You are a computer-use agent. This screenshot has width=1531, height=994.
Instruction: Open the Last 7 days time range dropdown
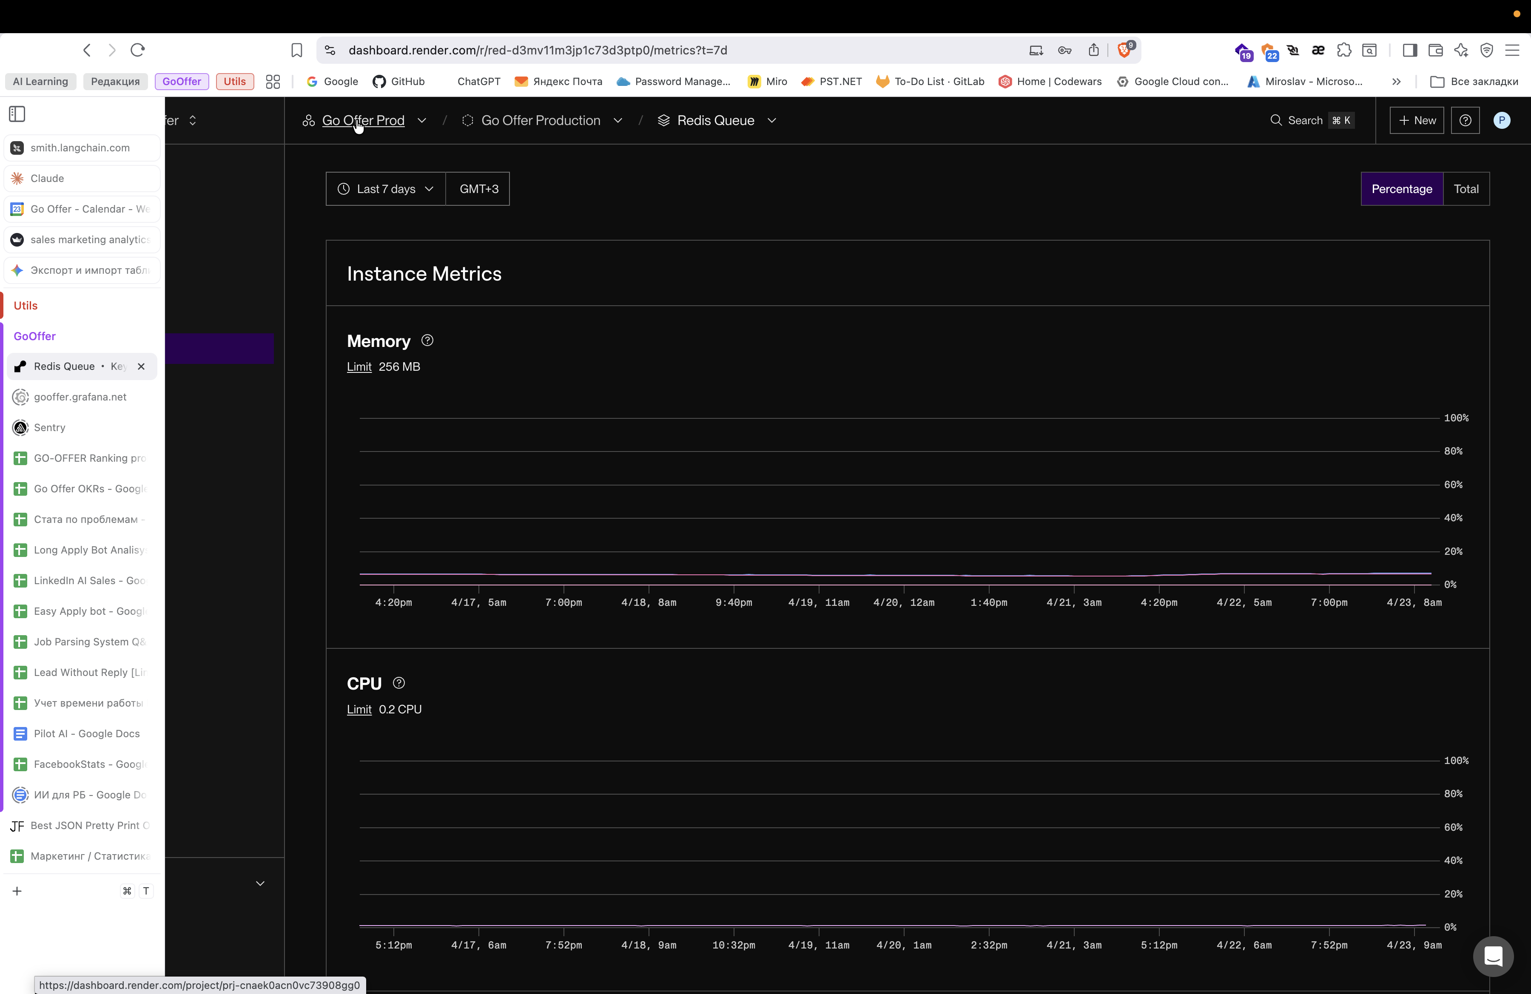click(385, 189)
